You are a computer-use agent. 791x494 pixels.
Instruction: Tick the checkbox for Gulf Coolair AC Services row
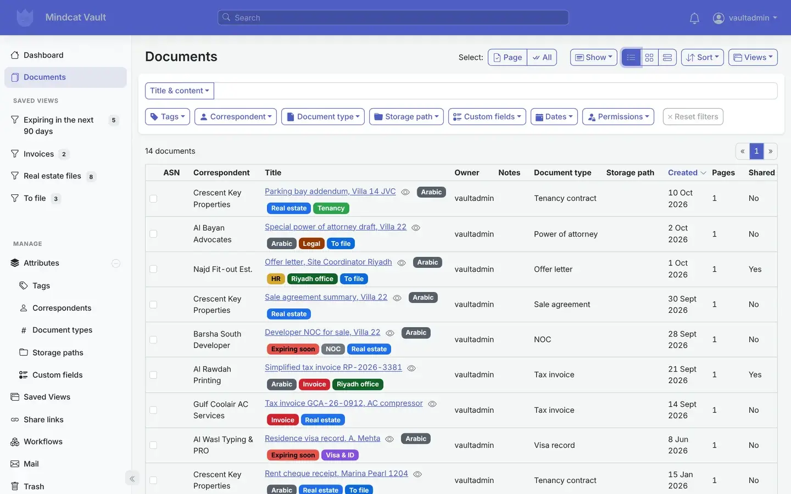(153, 410)
